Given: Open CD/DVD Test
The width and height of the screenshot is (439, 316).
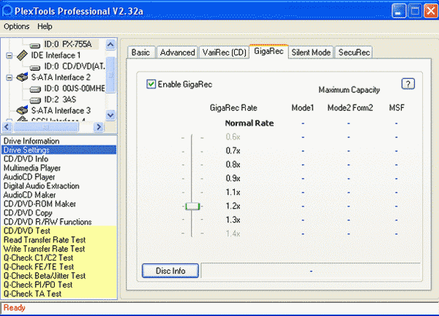Looking at the screenshot, I should (x=59, y=231).
